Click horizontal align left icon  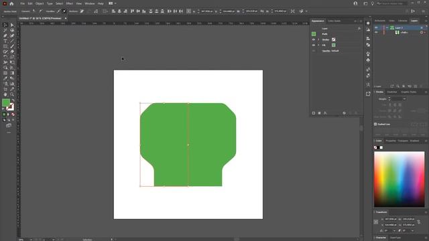click(x=113, y=11)
